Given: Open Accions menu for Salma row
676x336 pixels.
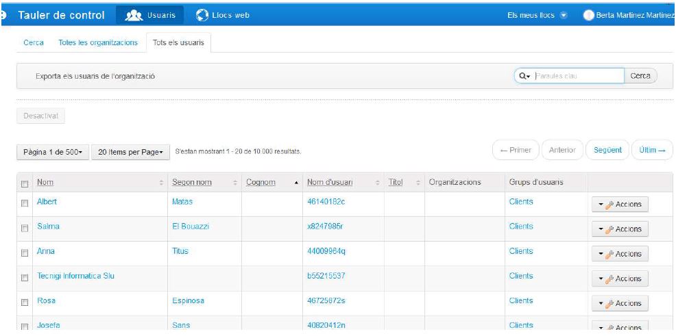Looking at the screenshot, I should (619, 229).
